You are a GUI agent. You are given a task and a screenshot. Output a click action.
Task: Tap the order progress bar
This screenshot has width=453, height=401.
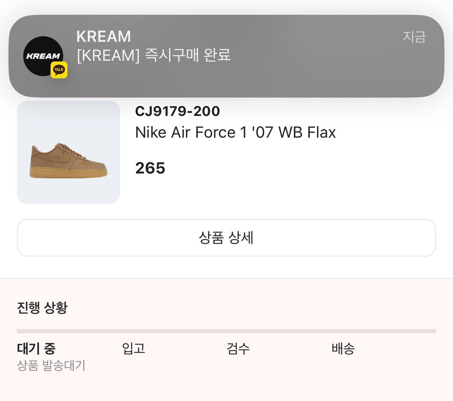tap(226, 331)
